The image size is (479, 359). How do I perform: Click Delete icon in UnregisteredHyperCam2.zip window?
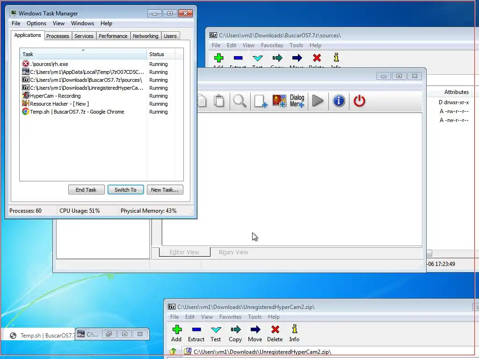click(275, 330)
